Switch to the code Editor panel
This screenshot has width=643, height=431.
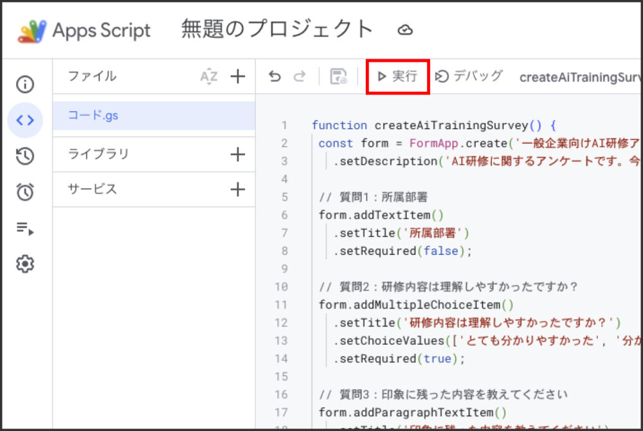point(25,120)
